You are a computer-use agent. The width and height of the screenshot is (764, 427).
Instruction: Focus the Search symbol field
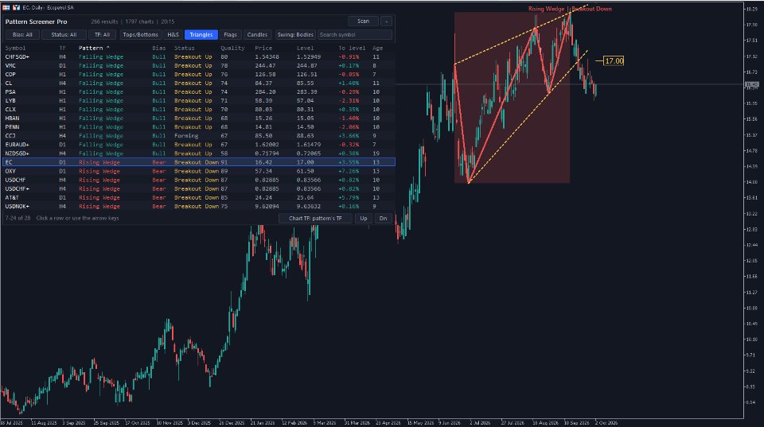(x=355, y=34)
